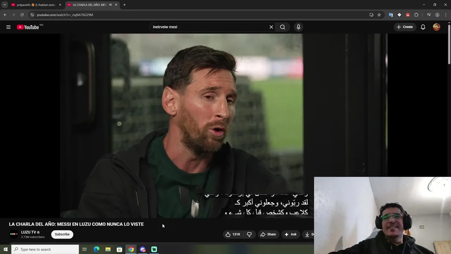Open File Explorer from taskbar
This screenshot has height=254, width=451.
(x=108, y=249)
